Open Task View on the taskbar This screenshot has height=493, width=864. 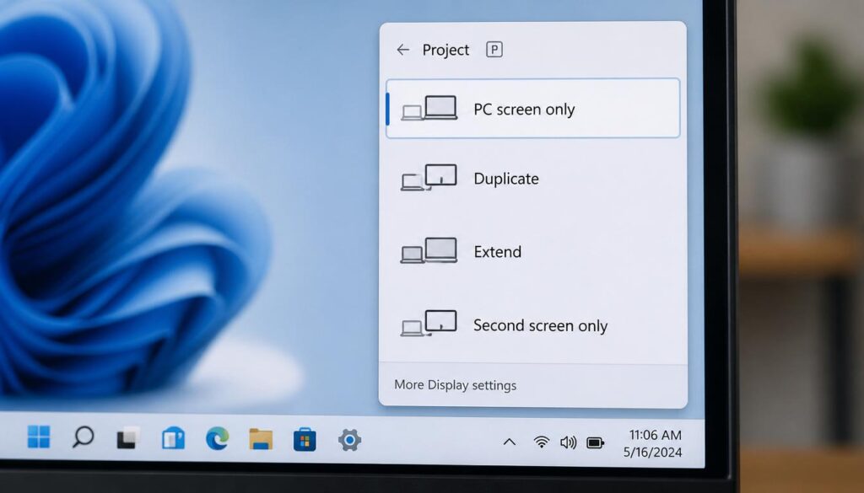(x=128, y=438)
